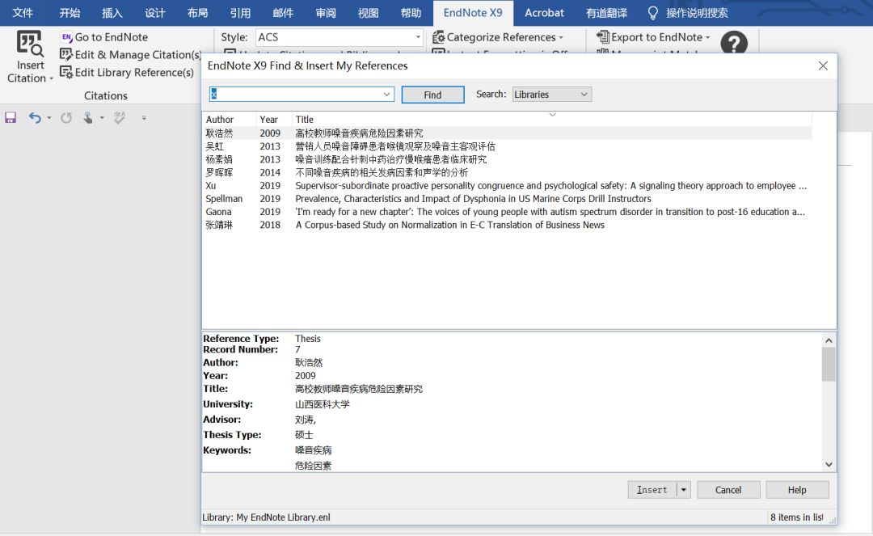Click the Help button
The height and width of the screenshot is (536, 873).
click(797, 490)
